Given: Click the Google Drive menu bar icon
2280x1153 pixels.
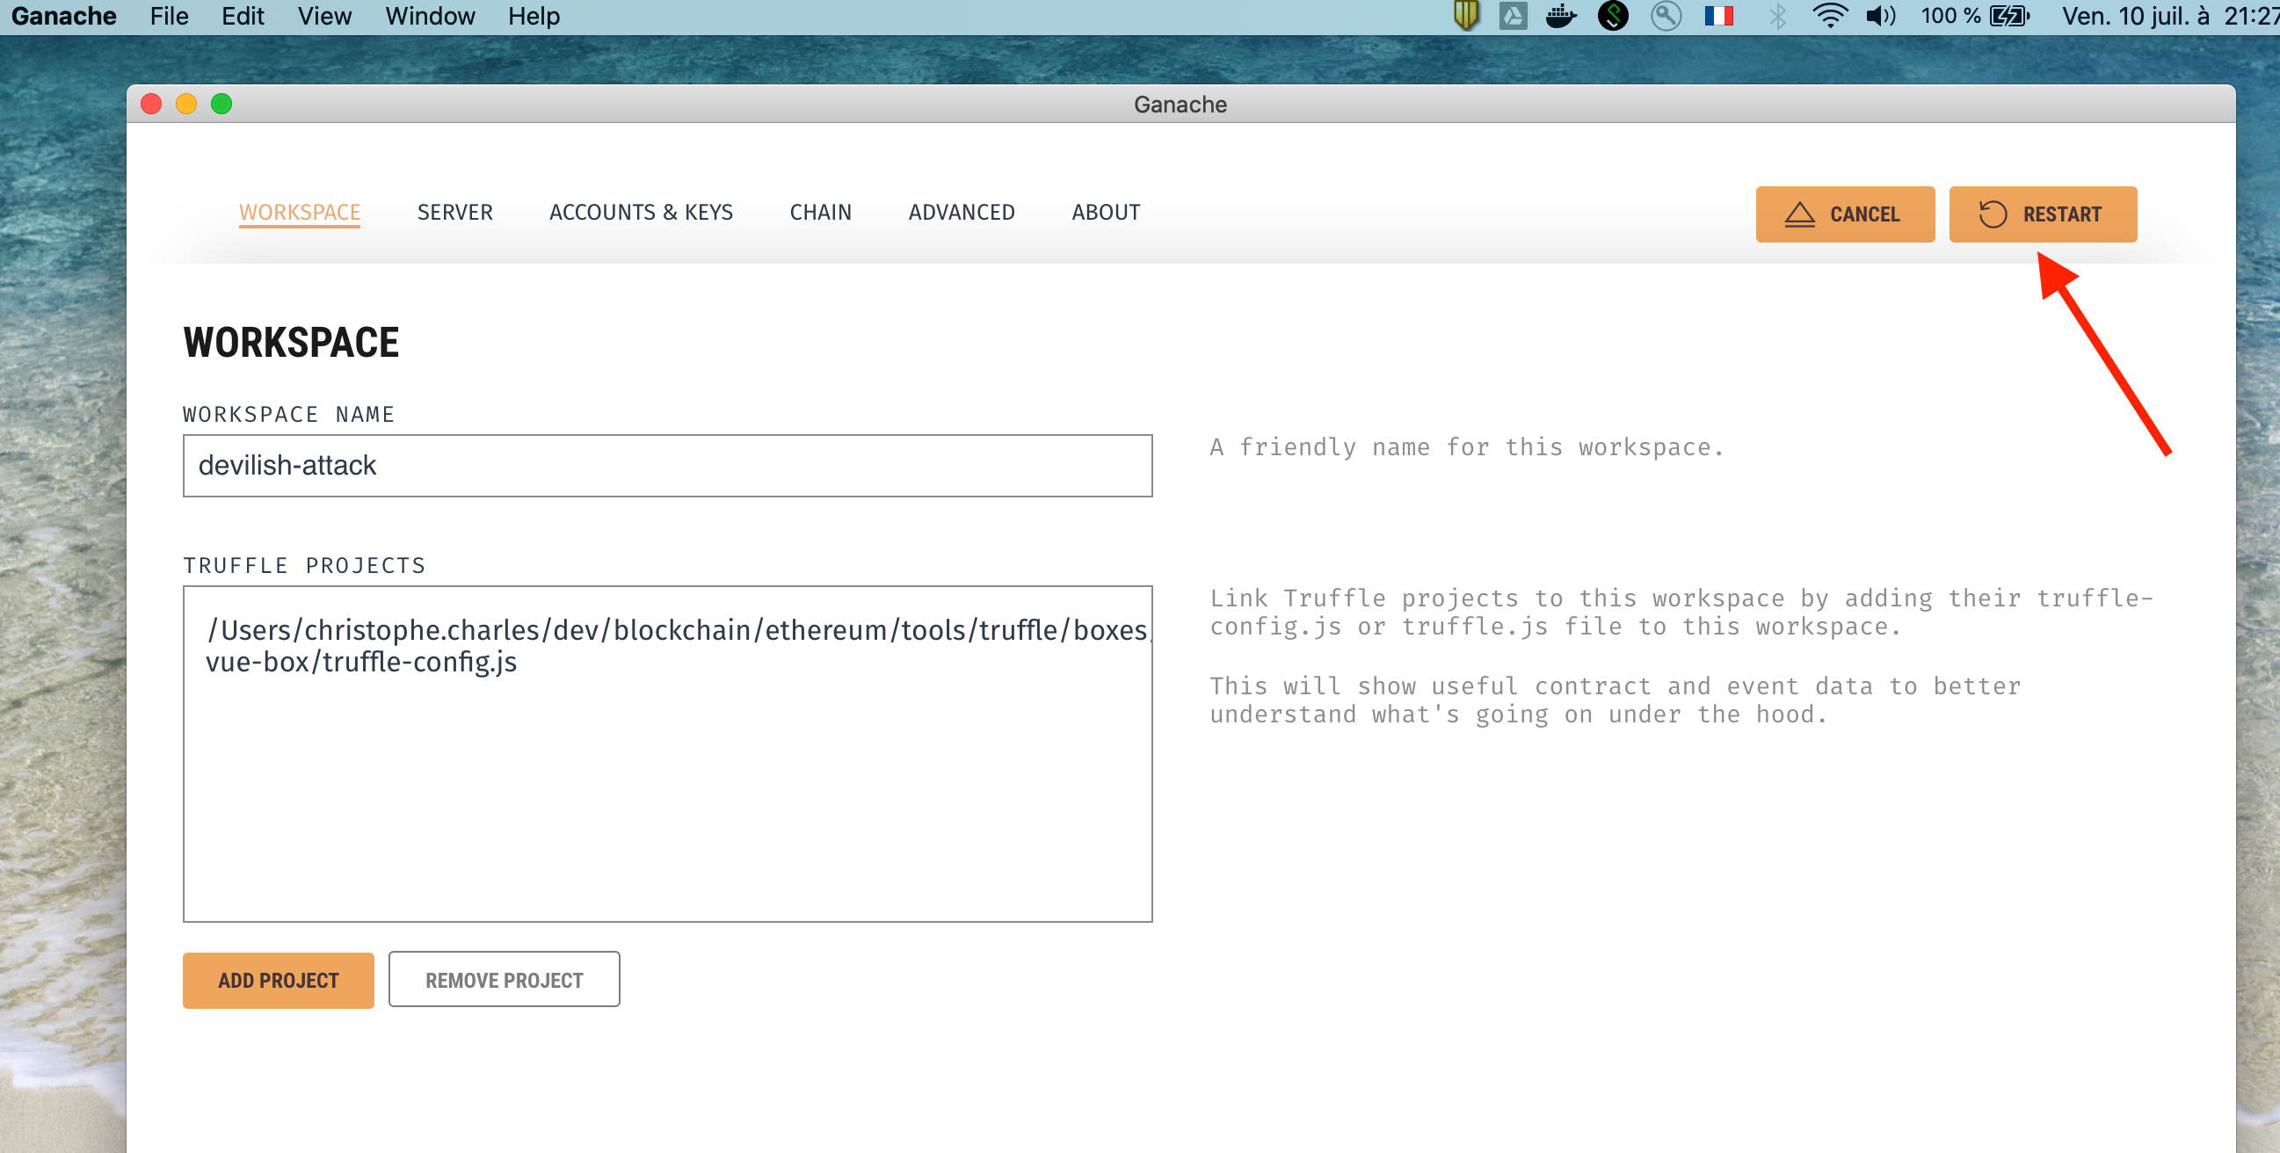Looking at the screenshot, I should pyautogui.click(x=1514, y=15).
